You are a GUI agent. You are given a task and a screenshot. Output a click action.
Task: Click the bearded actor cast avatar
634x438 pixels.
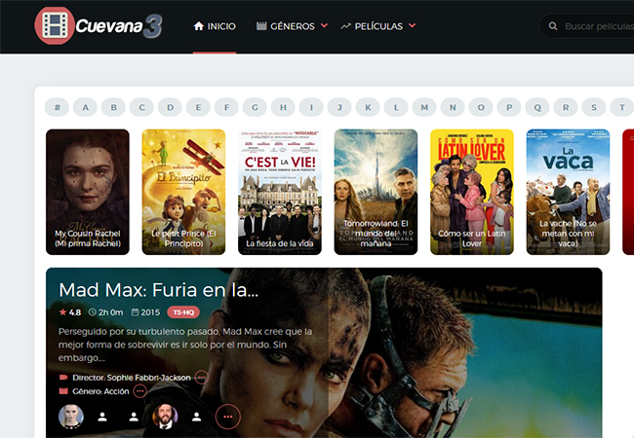165,417
